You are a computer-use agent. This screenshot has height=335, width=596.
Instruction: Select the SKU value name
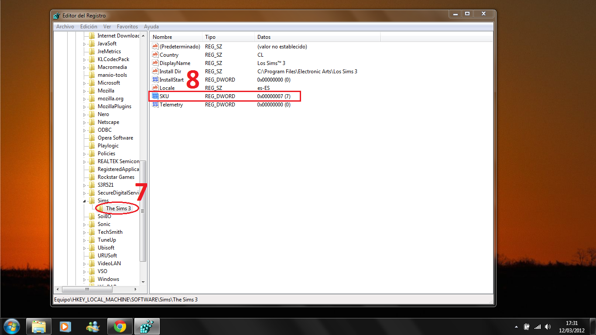coord(164,96)
